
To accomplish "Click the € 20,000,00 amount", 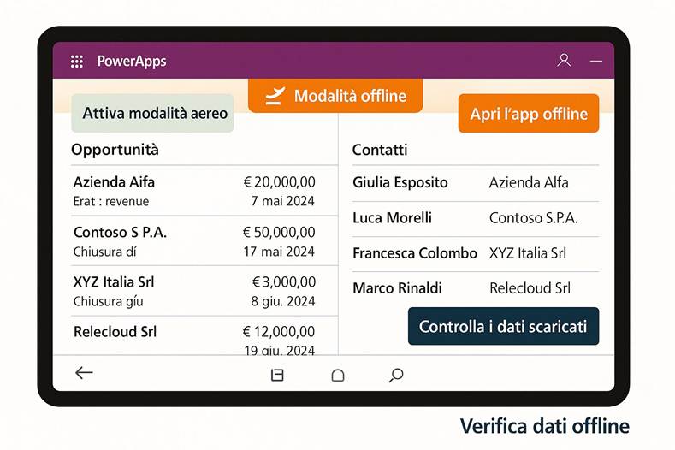I will 279,182.
